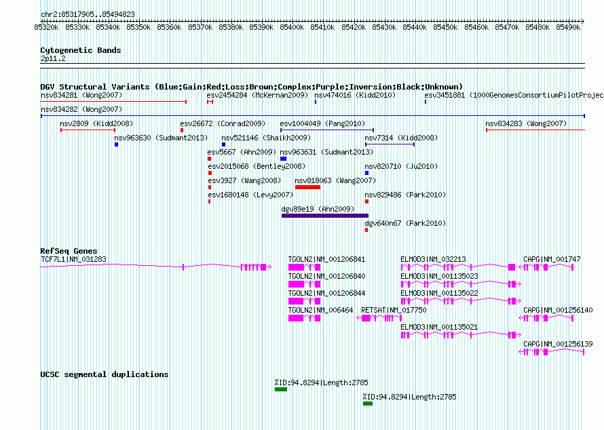Select the ELMOD3|NM_001135022 transcript label
Image resolution: width=604 pixels, height=430 pixels.
[x=439, y=294]
